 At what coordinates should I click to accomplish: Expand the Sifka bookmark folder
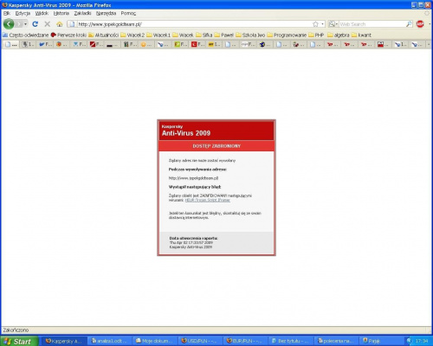(x=204, y=35)
